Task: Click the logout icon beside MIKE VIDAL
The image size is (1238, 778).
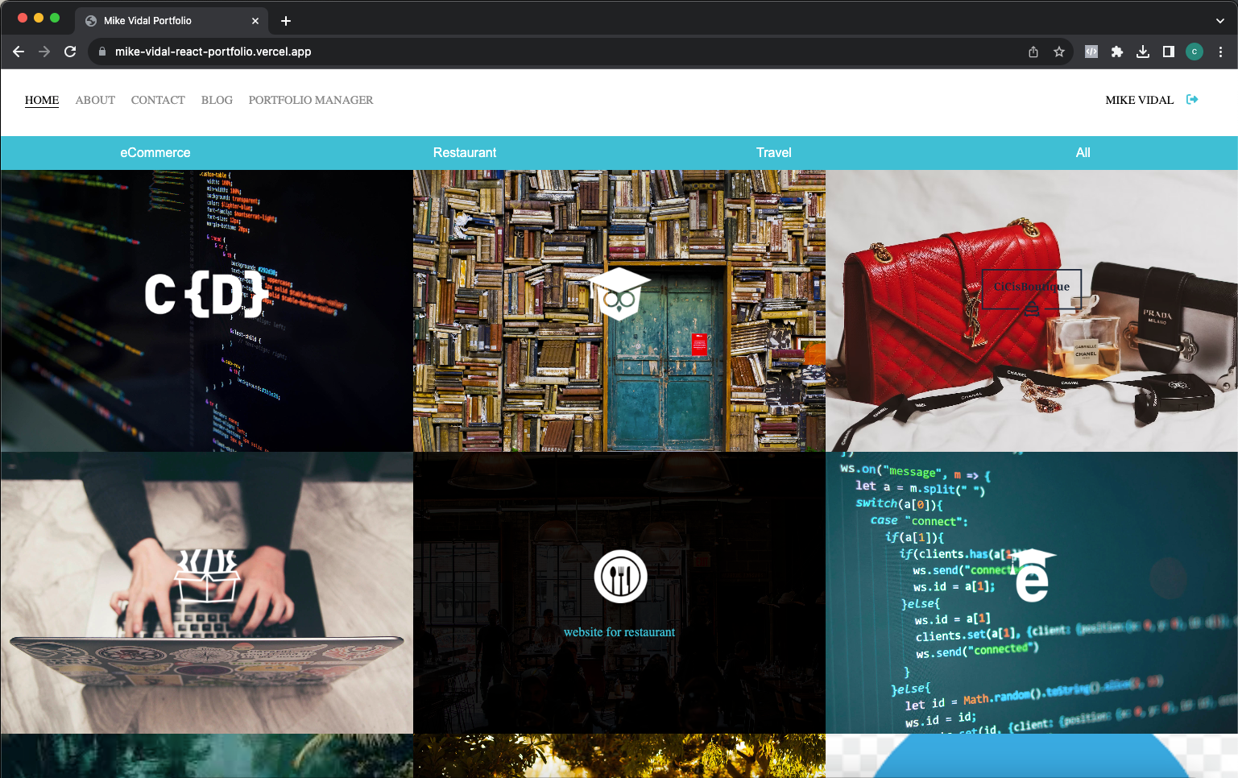Action: click(1193, 99)
